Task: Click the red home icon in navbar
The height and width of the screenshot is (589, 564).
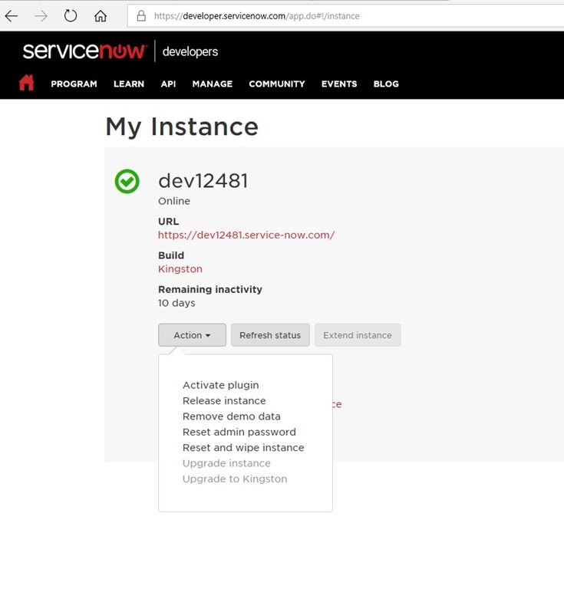Action: pyautogui.click(x=27, y=83)
